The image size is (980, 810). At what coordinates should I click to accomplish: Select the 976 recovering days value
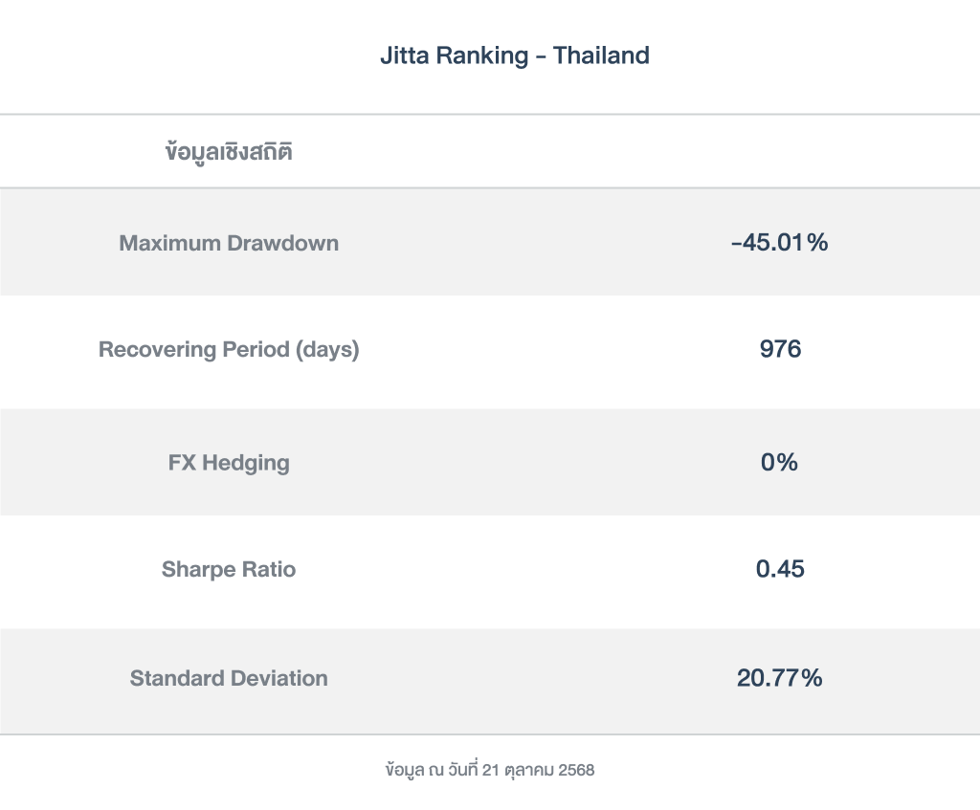pos(780,350)
